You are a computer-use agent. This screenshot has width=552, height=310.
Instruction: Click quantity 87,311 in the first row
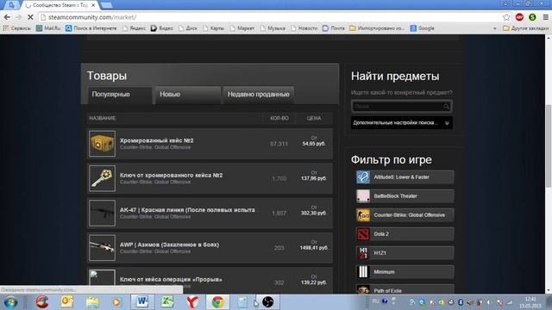pyautogui.click(x=279, y=144)
